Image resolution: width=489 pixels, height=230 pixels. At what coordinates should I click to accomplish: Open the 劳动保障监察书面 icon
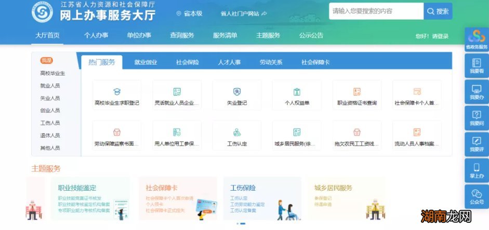(x=117, y=133)
